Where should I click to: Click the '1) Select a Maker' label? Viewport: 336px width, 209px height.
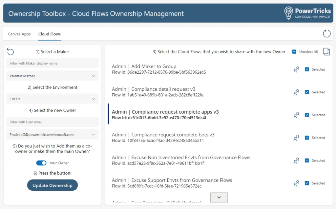(52, 51)
